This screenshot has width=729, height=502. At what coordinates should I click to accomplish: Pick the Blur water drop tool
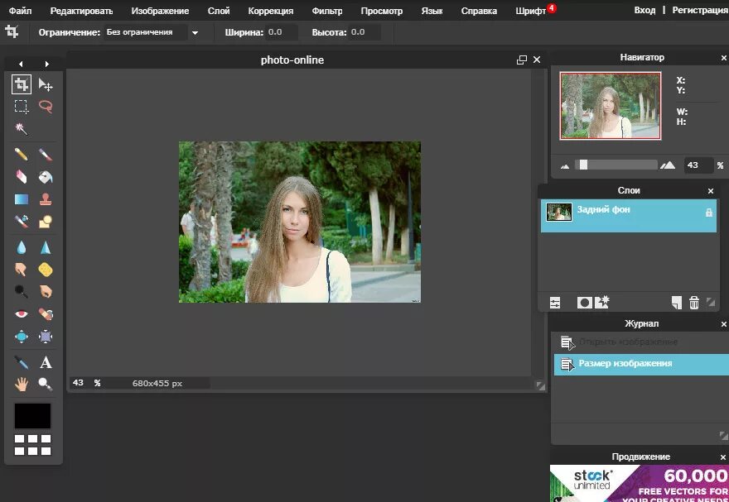pyautogui.click(x=22, y=247)
